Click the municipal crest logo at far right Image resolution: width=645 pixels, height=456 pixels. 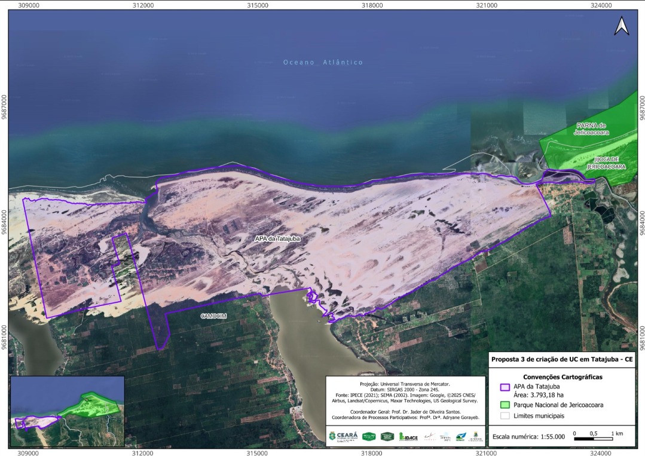click(x=476, y=437)
